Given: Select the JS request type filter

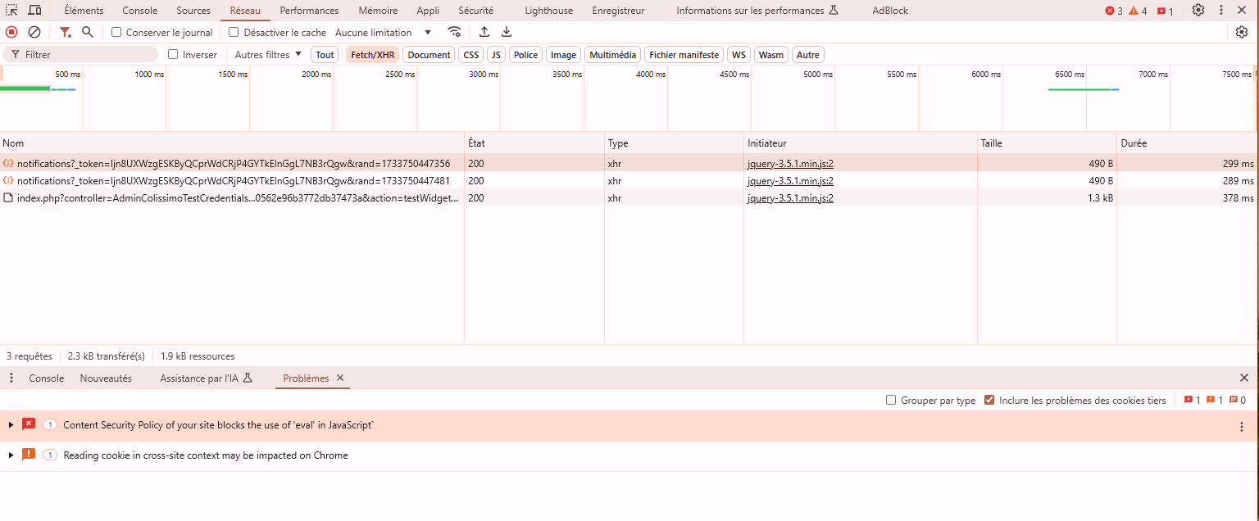Looking at the screenshot, I should pyautogui.click(x=496, y=55).
